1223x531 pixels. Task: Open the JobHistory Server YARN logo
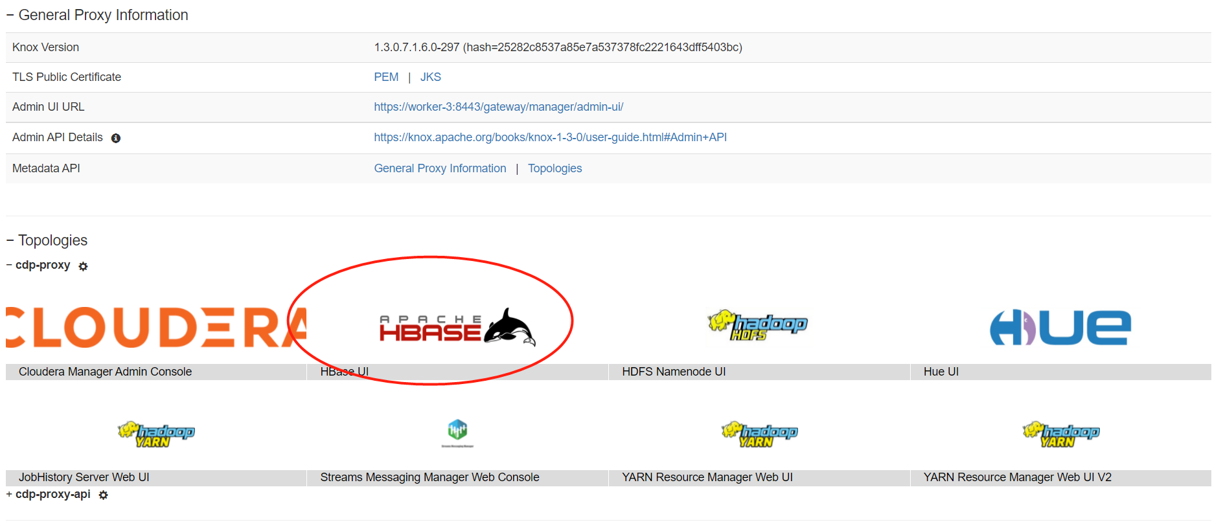pos(156,434)
